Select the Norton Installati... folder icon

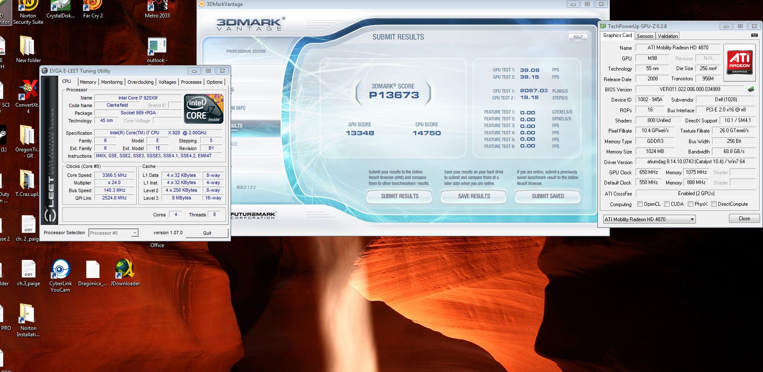28,320
